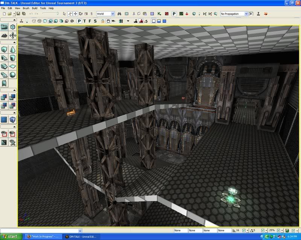Screen dimensions: 301x240
Task: Switch viewport to Top view with T
Action: point(85,21)
